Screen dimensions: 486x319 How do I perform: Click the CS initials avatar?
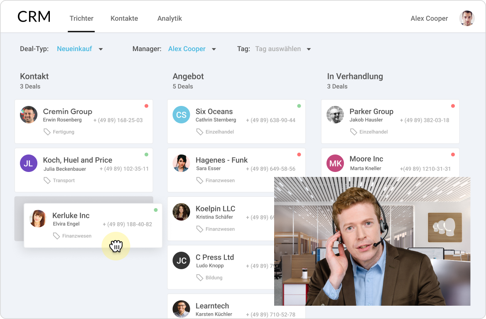click(182, 115)
